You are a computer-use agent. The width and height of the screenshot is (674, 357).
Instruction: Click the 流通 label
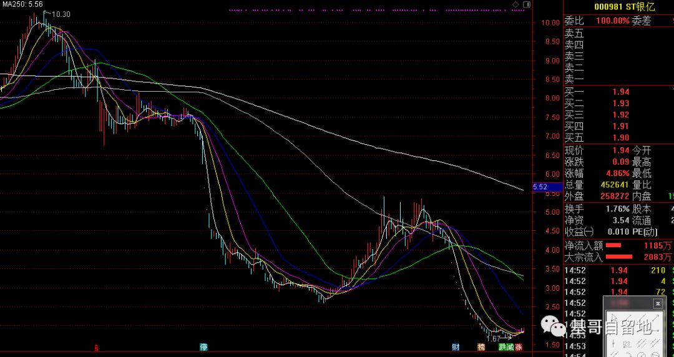point(642,221)
